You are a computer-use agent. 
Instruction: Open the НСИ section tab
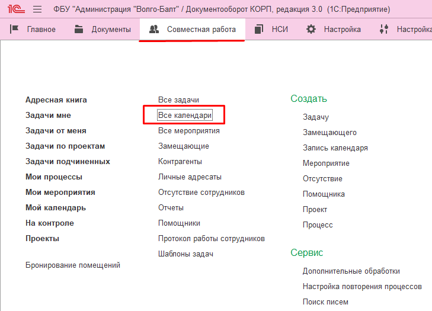(279, 29)
